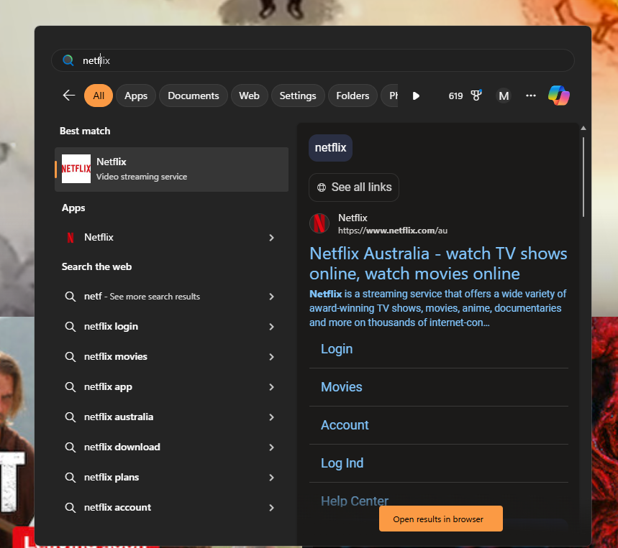Switch to the Apps filter tab
This screenshot has width=618, height=548.
[136, 96]
